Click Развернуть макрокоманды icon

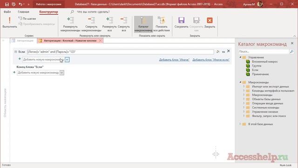(70, 20)
